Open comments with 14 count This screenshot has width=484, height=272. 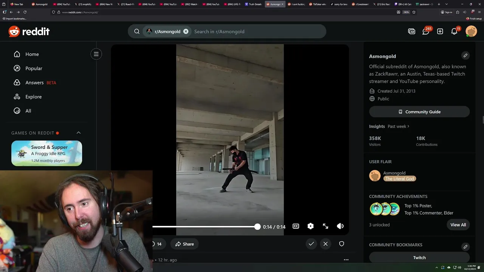(x=157, y=244)
